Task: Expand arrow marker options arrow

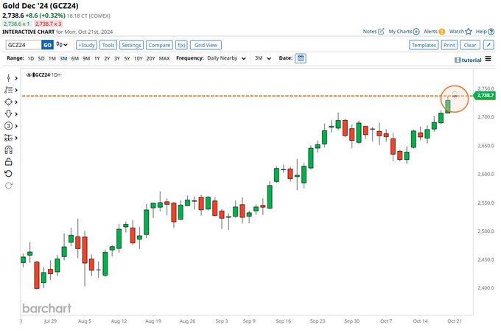Action: (16, 114)
